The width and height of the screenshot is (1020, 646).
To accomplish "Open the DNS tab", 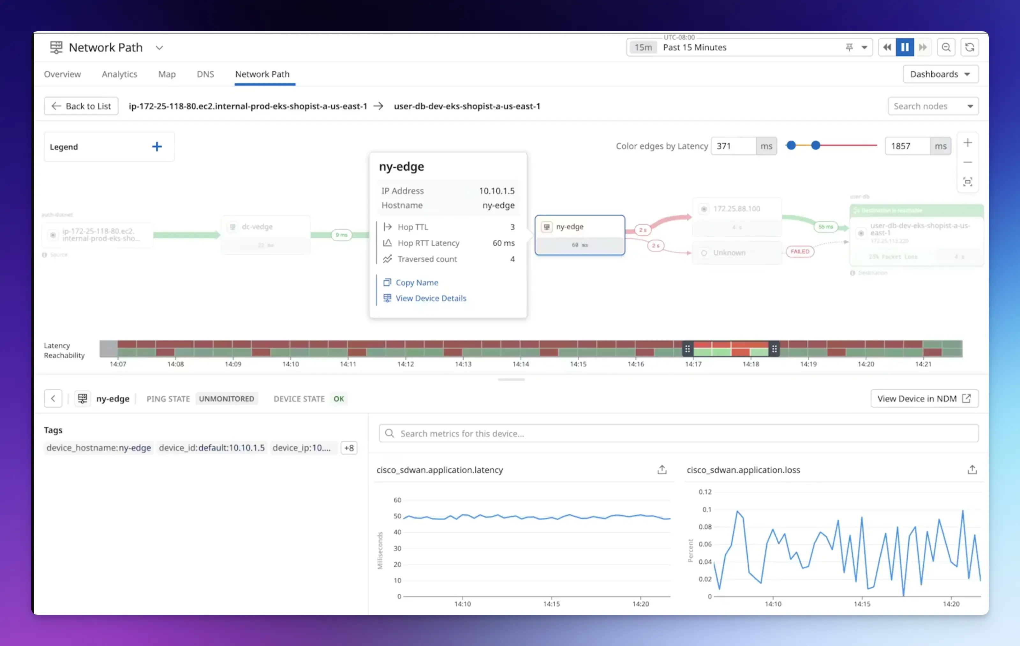I will (205, 74).
